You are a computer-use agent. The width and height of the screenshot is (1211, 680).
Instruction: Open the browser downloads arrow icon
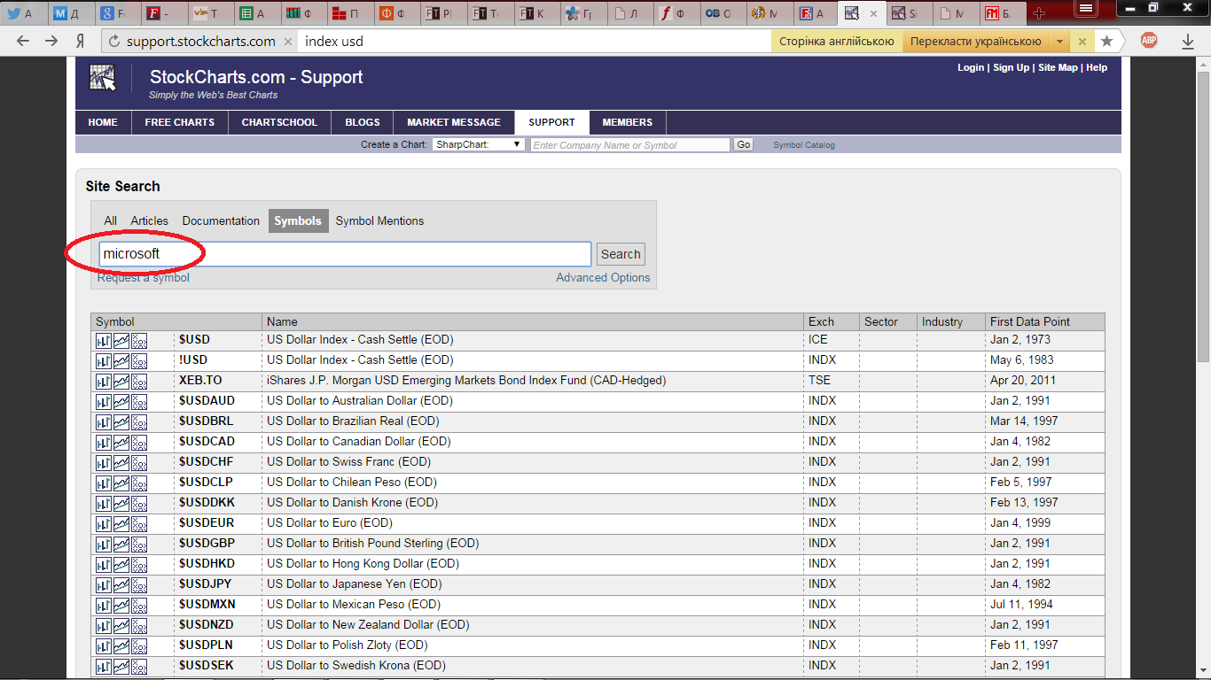coord(1188,41)
